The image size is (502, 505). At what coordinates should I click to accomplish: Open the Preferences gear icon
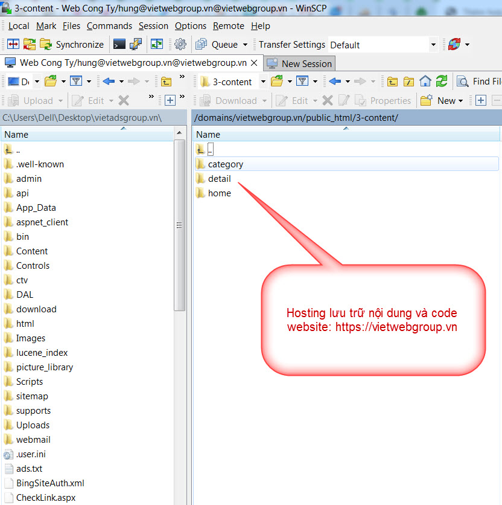coord(180,45)
